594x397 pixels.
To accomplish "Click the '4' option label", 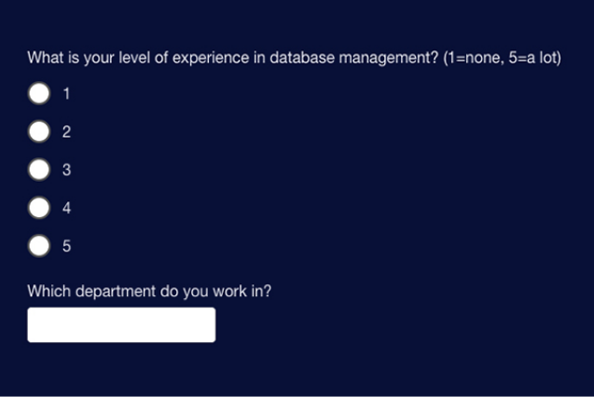I will click(x=66, y=208).
